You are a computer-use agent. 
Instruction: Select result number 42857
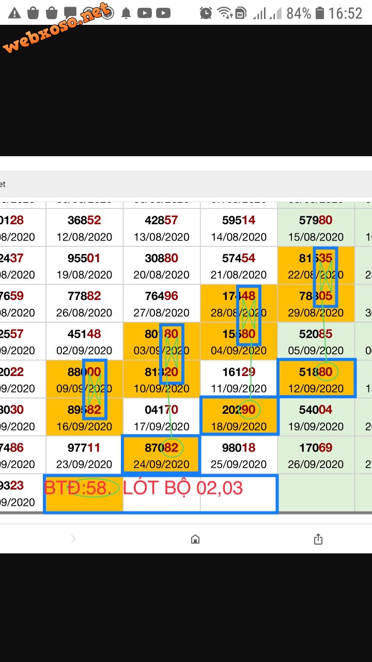point(161,220)
